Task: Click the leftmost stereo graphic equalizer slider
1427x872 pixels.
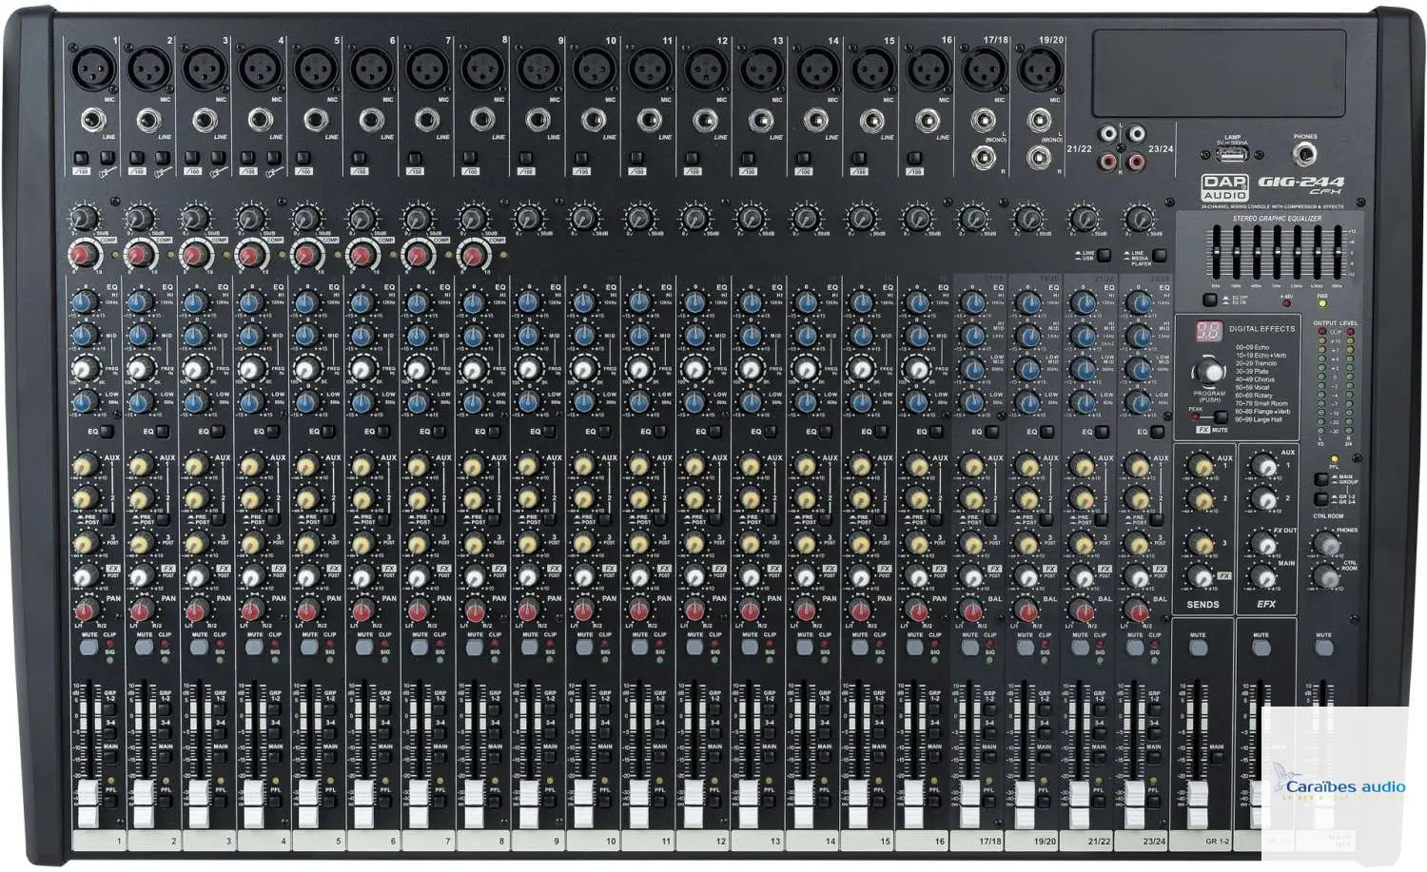Action: (1215, 253)
